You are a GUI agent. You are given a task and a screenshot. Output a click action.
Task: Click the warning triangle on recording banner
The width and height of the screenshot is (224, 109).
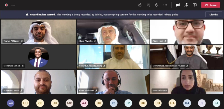tap(27, 15)
